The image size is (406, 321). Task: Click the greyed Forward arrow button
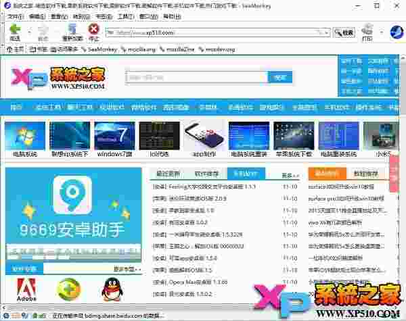tap(43, 32)
